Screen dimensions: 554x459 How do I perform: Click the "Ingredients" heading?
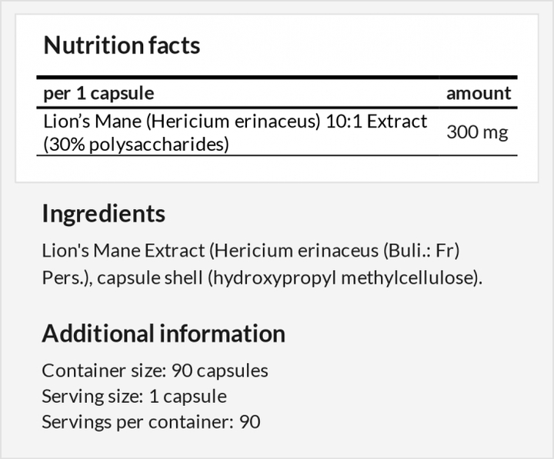click(x=103, y=213)
